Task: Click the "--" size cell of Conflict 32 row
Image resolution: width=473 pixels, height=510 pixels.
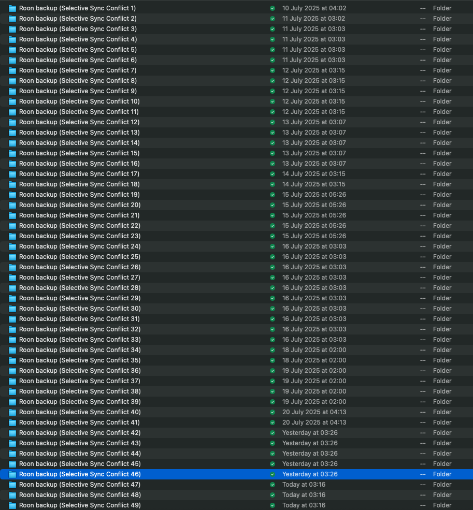Action: [423, 329]
